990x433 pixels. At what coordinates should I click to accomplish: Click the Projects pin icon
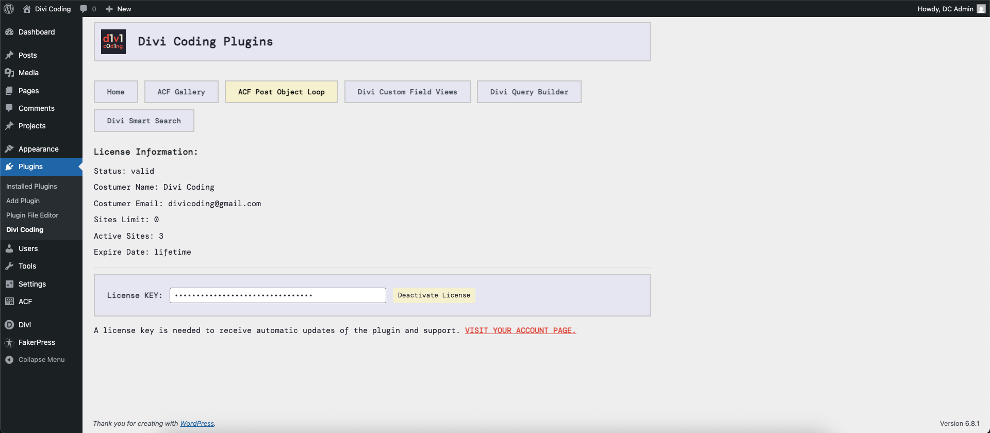[9, 126]
